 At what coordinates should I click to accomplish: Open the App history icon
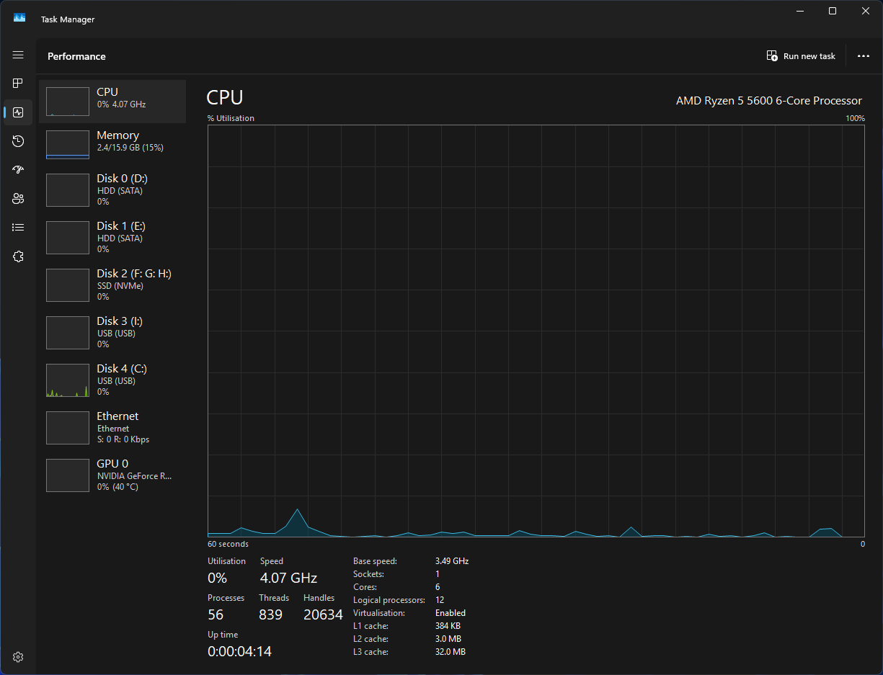[x=17, y=141]
